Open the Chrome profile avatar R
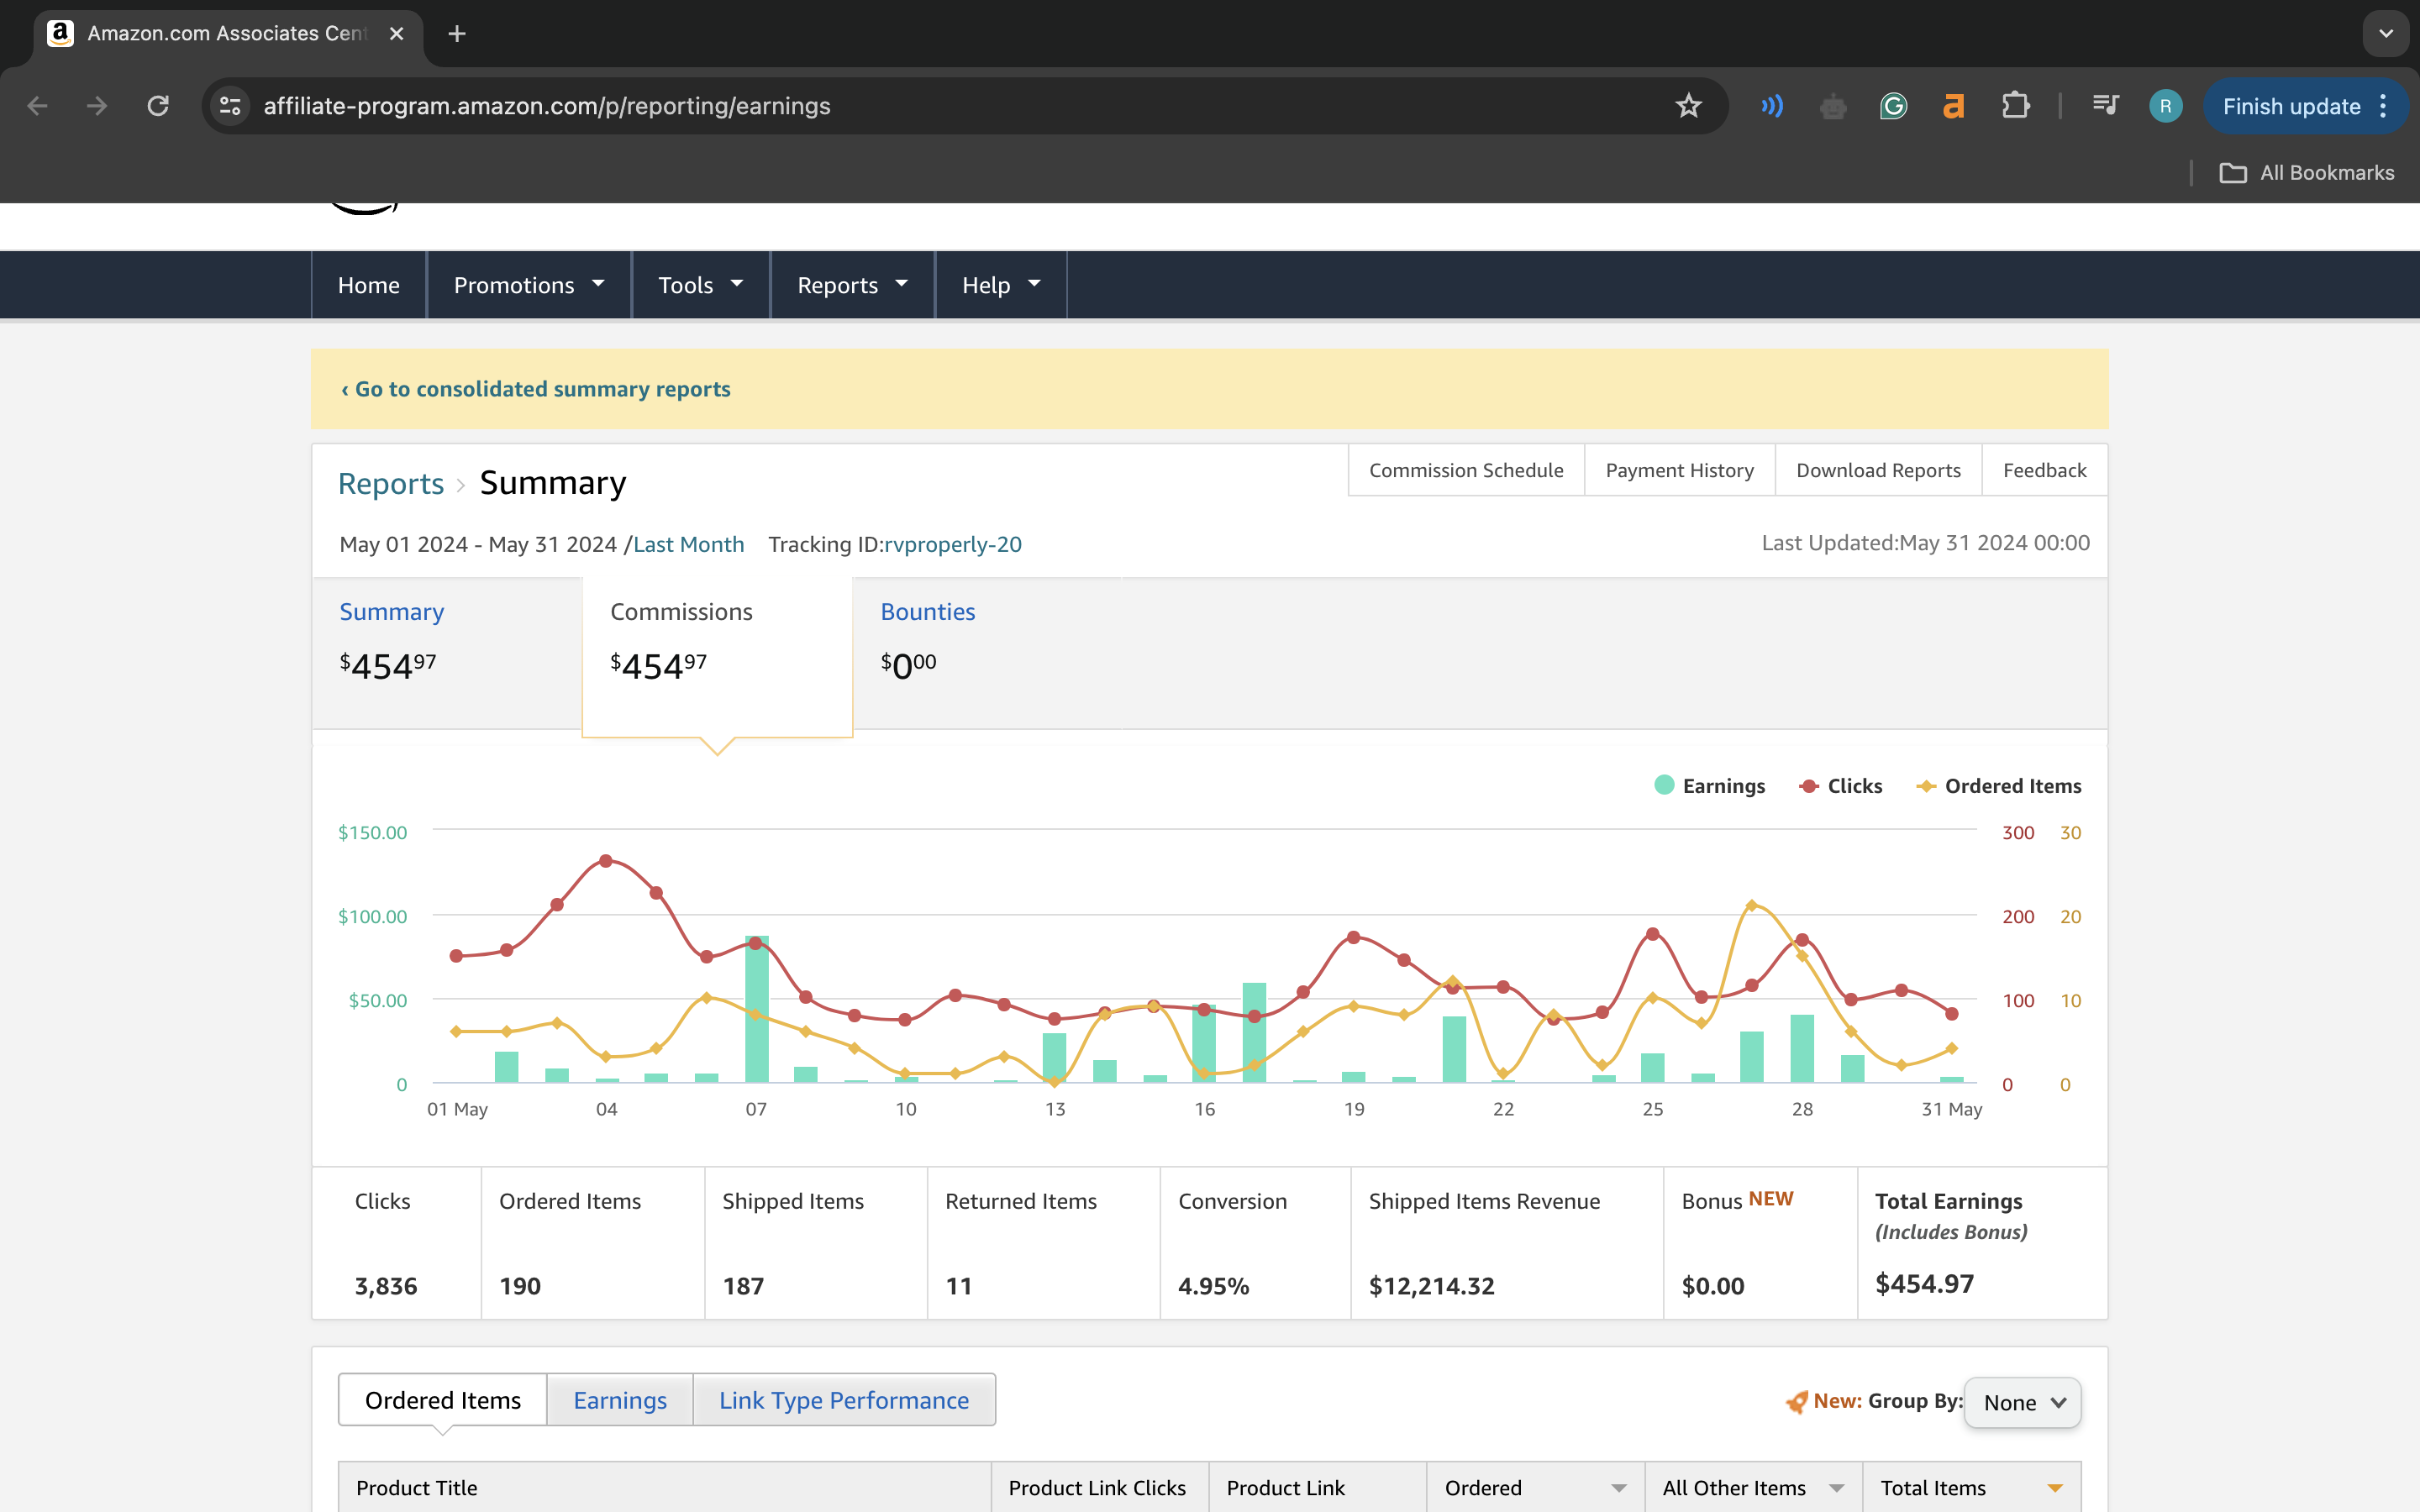2420x1512 pixels. pyautogui.click(x=2165, y=106)
